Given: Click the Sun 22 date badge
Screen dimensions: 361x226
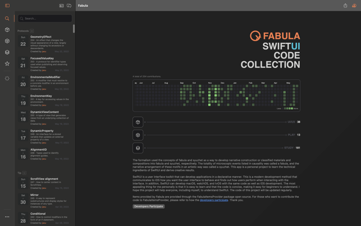Looking at the screenshot, I should tap(23, 41).
